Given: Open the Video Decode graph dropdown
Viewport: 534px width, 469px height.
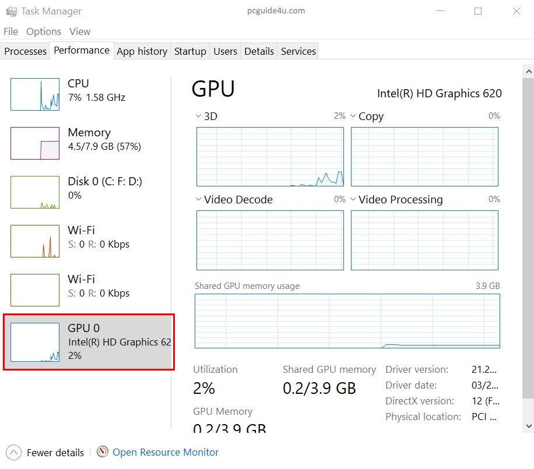Looking at the screenshot, I should (x=199, y=200).
